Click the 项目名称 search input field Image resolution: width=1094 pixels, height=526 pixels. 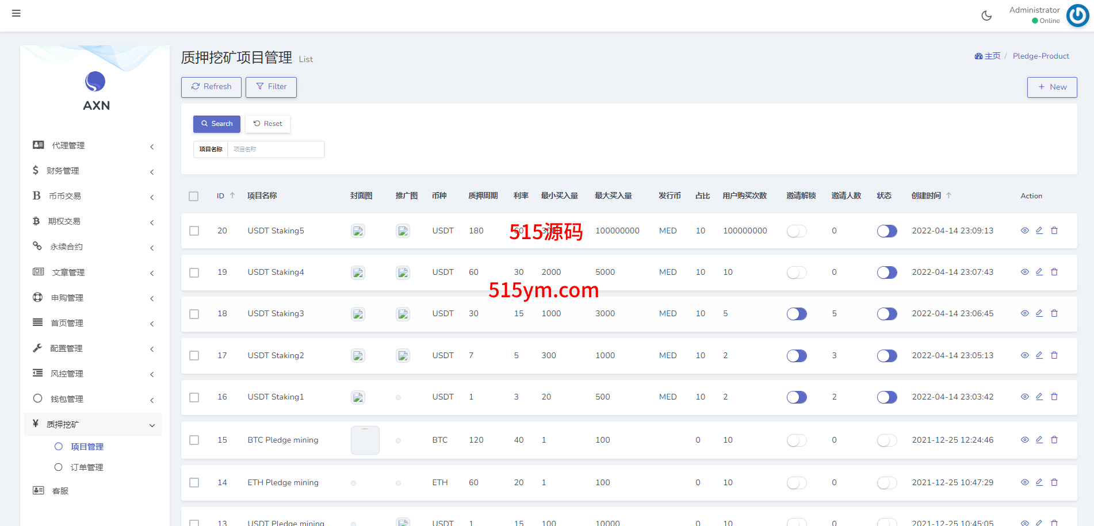point(276,149)
